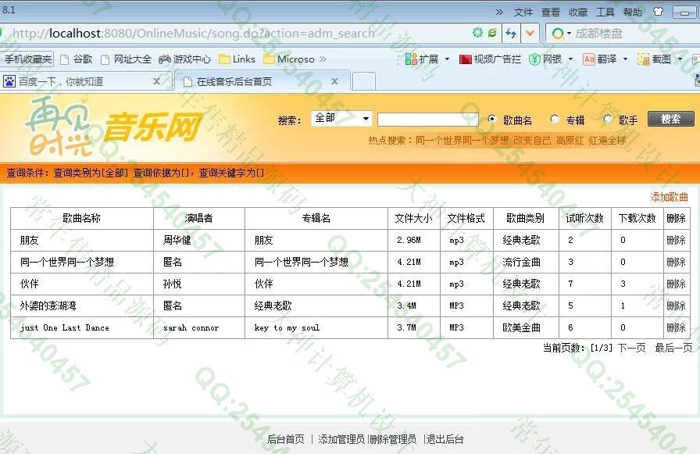Viewport: 700px width, 454px height.
Task: Click the 扩展 extensions icon in toolbar
Action: (411, 59)
